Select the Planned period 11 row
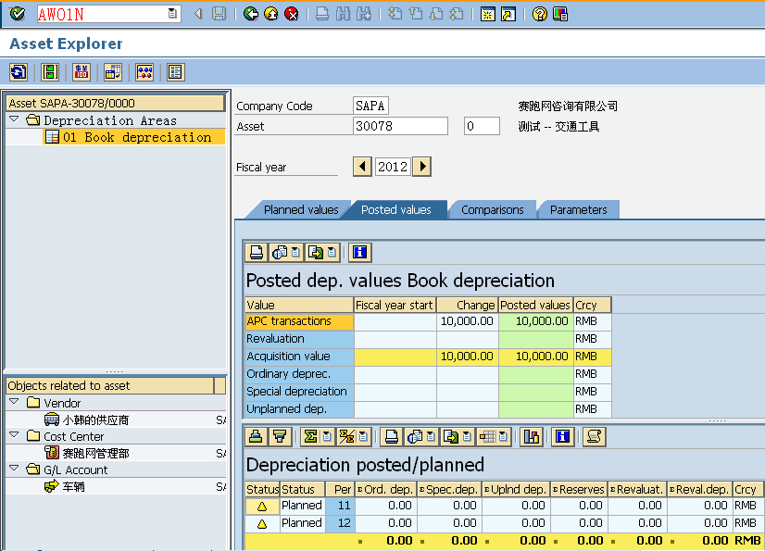The image size is (765, 551). pos(503,506)
